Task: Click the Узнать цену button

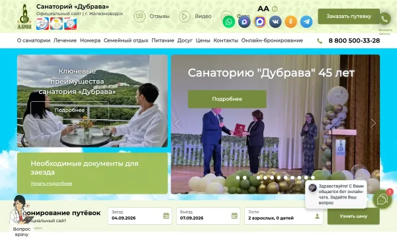Action: coord(353,216)
